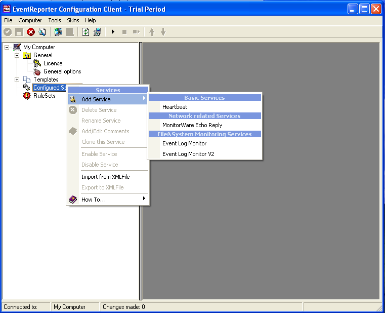385x313 pixels.
Task: Open the How To... menu entry
Action: (108, 200)
